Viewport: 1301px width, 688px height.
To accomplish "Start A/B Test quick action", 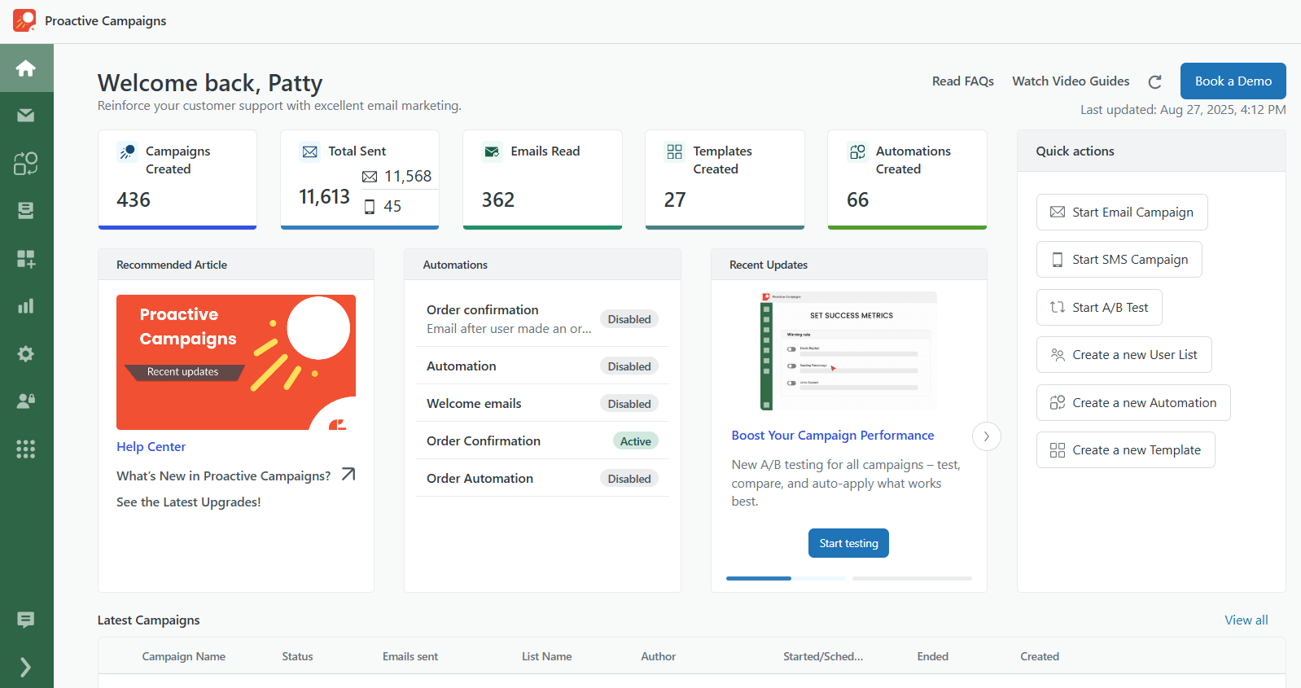I will [1099, 307].
